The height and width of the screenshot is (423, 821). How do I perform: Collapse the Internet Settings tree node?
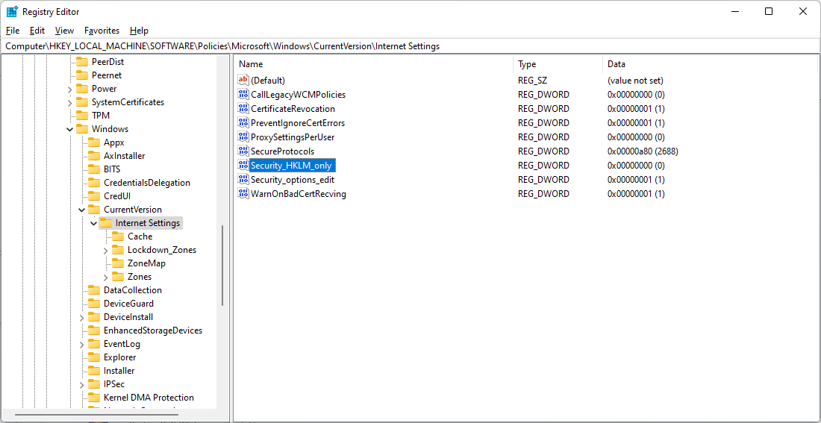point(93,223)
